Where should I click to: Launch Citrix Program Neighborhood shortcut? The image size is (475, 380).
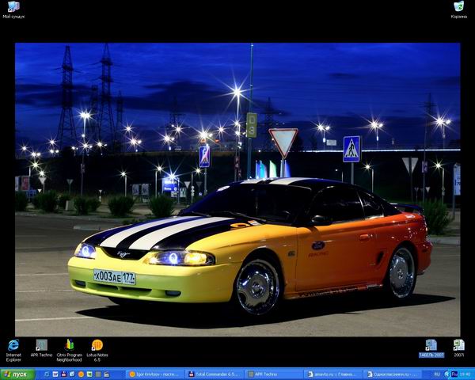click(70, 345)
